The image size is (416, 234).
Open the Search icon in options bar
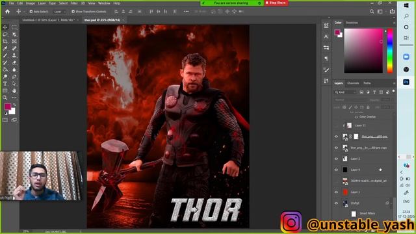pyautogui.click(x=372, y=12)
